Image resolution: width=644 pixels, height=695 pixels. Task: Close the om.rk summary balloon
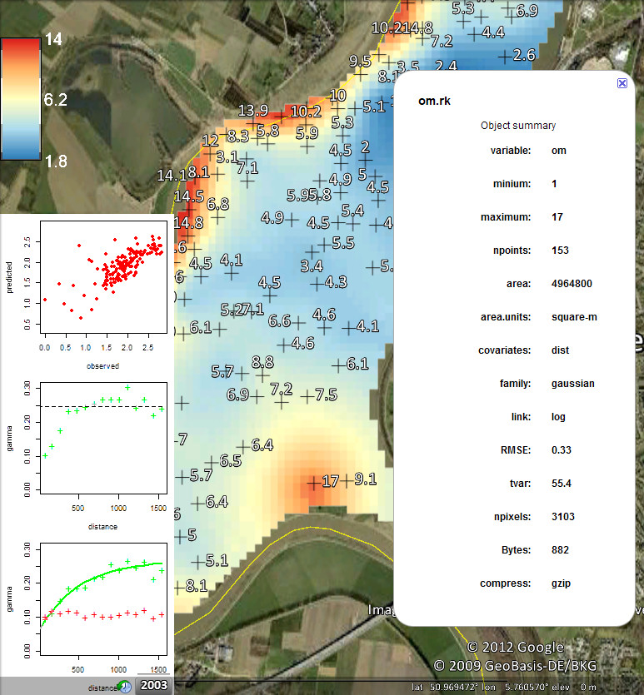(x=622, y=83)
